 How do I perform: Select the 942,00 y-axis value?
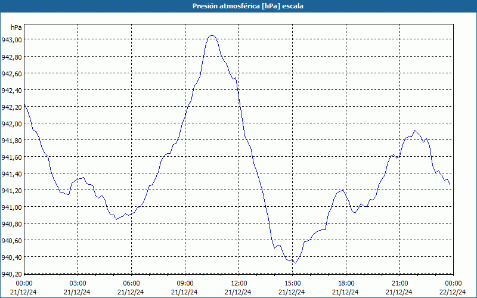pos(11,124)
